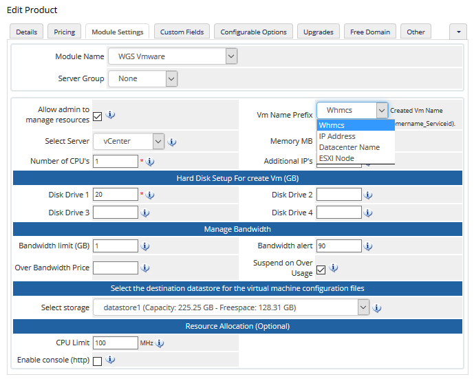This screenshot has height=379, width=474.
Task: Click info icon beside Bandwidth limit field
Action: coord(145,246)
